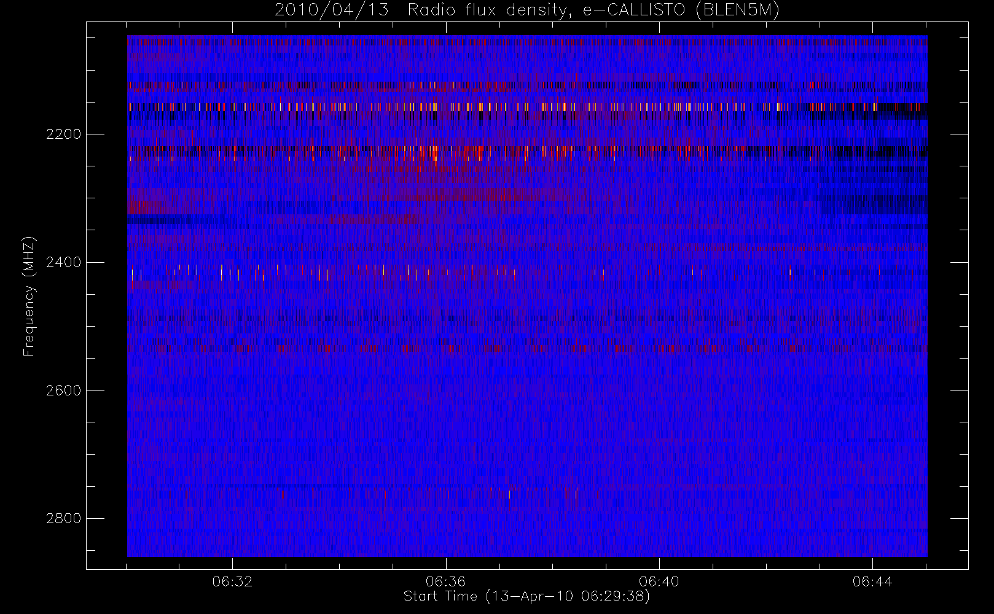Screen dimensions: 994x614
Task: Click the "06:36" time tick label
Action: (445, 581)
